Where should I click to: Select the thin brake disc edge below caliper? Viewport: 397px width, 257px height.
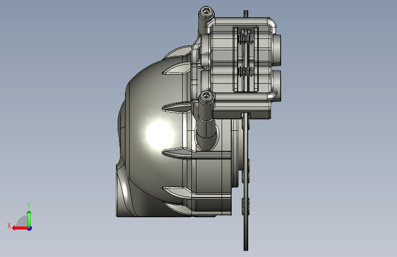point(245,182)
